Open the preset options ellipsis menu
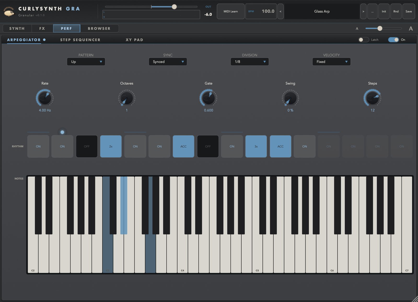This screenshot has height=302, width=418. (372, 12)
